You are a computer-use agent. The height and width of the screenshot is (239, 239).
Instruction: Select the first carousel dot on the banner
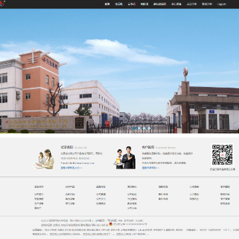134,128
